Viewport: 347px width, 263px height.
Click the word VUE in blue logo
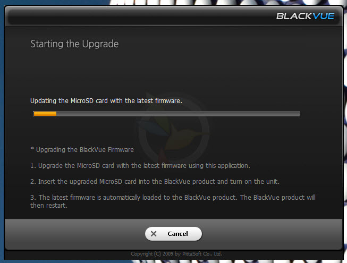[x=323, y=16]
